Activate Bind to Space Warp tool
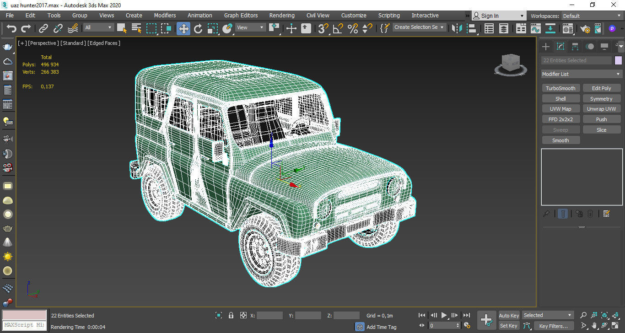The width and height of the screenshot is (625, 333). pos(73,28)
